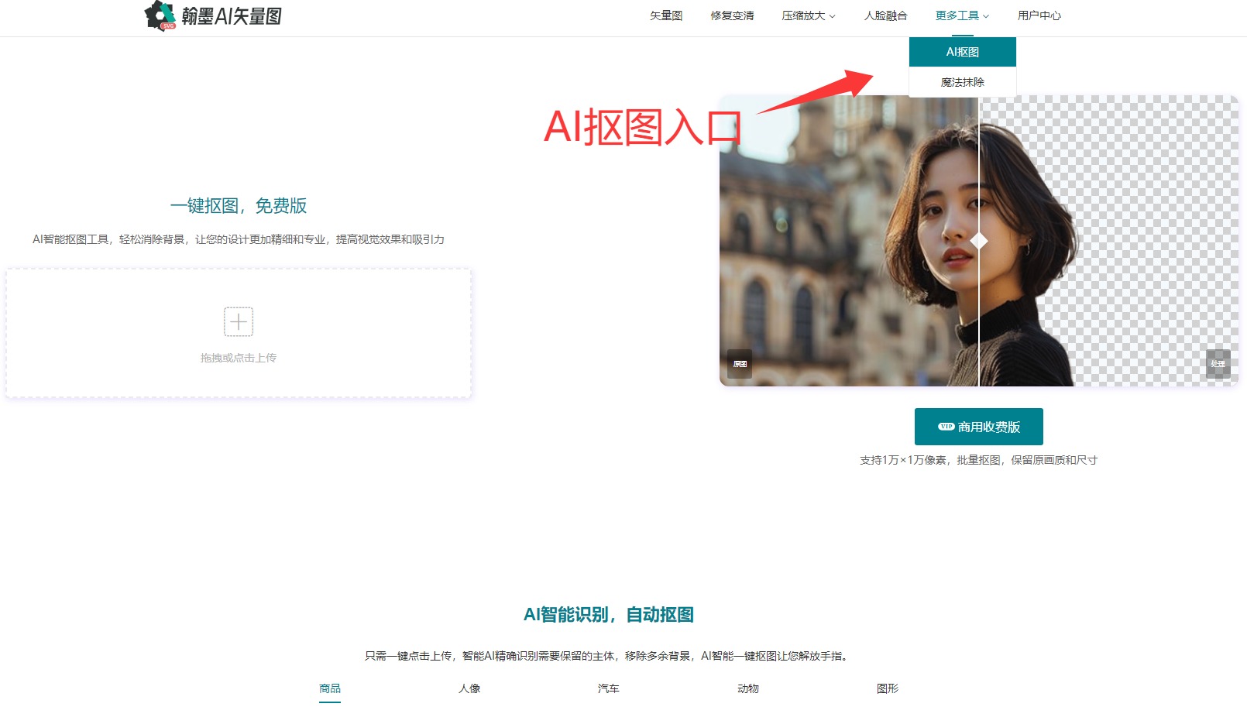This screenshot has width=1247, height=707.
Task: Switch to the 人像 tab
Action: point(469,688)
